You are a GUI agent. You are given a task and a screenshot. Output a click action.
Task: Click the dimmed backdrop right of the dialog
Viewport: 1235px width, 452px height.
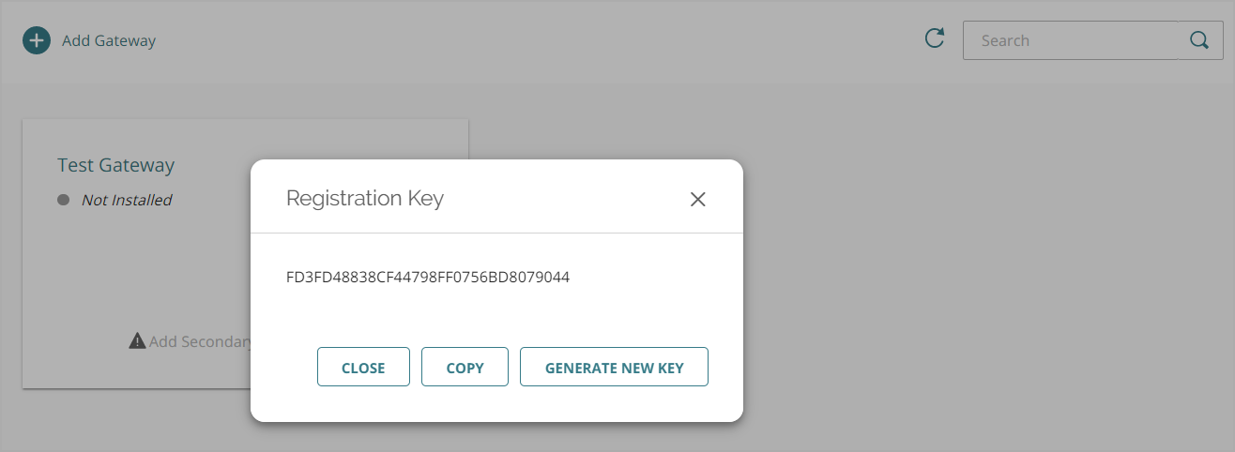tap(938, 281)
